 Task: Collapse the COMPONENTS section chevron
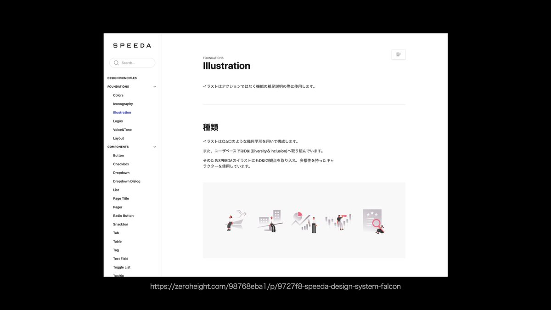coord(155,147)
